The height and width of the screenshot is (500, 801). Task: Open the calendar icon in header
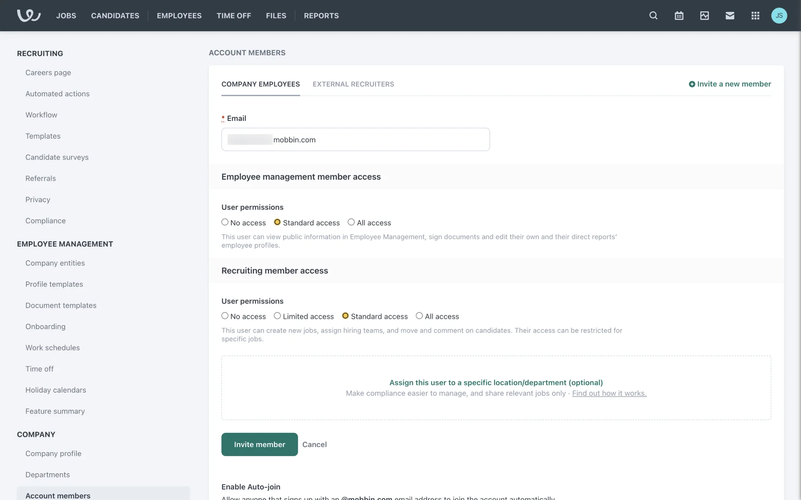(679, 15)
